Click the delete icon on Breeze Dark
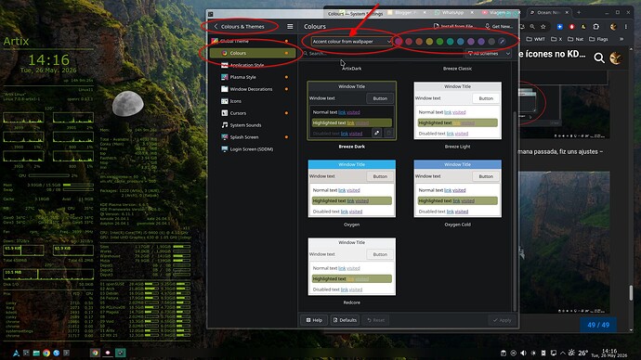641x360 pixels. click(388, 133)
